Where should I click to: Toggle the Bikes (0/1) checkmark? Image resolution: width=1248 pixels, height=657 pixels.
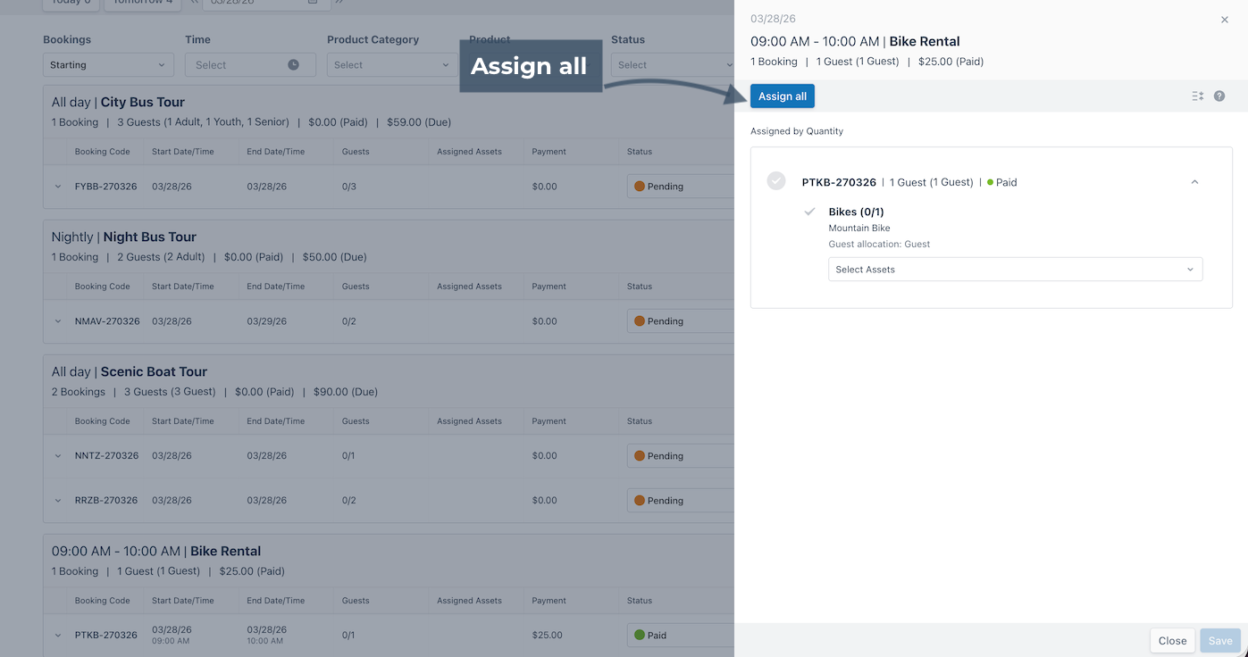click(x=810, y=212)
